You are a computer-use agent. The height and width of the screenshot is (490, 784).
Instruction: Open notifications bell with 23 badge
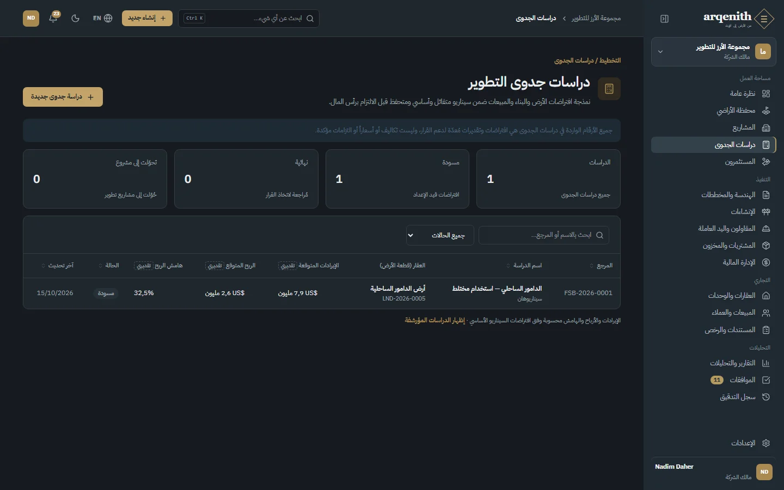(53, 18)
